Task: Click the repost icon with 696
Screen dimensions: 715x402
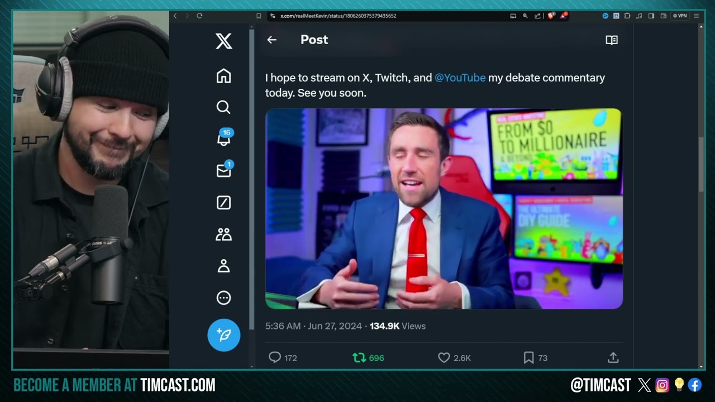Action: point(359,357)
